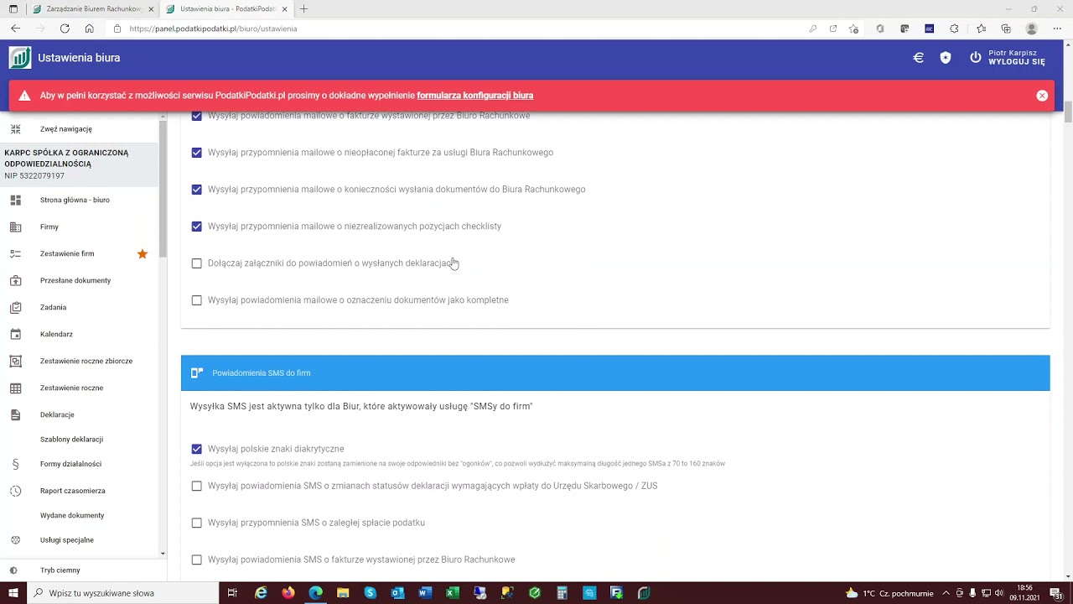Uncheck reminders about niezrealizowanych pozycjach checklisty
1073x604 pixels.
coord(196,226)
